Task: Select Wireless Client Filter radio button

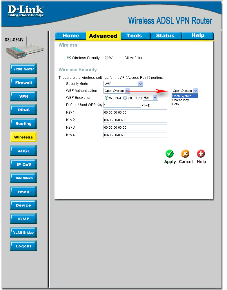Action: tap(106, 58)
